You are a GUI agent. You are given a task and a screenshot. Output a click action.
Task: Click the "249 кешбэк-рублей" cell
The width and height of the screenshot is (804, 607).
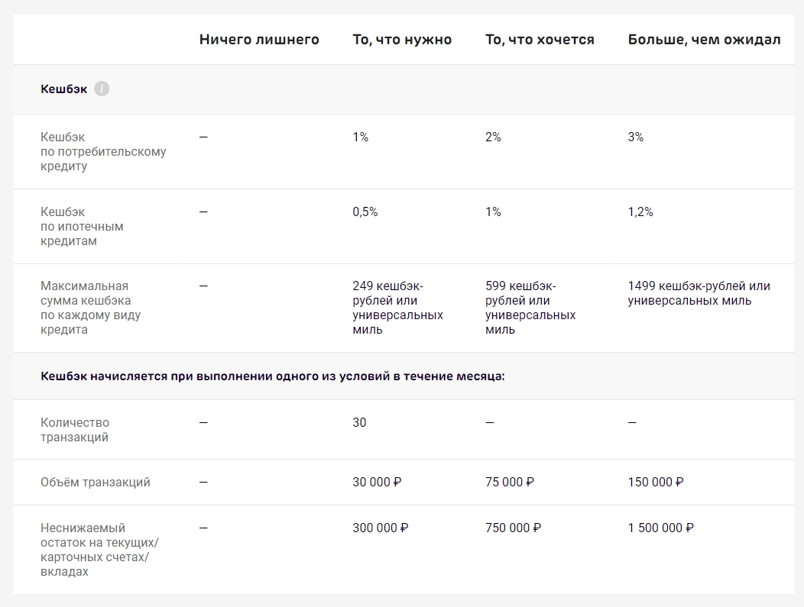tap(397, 308)
